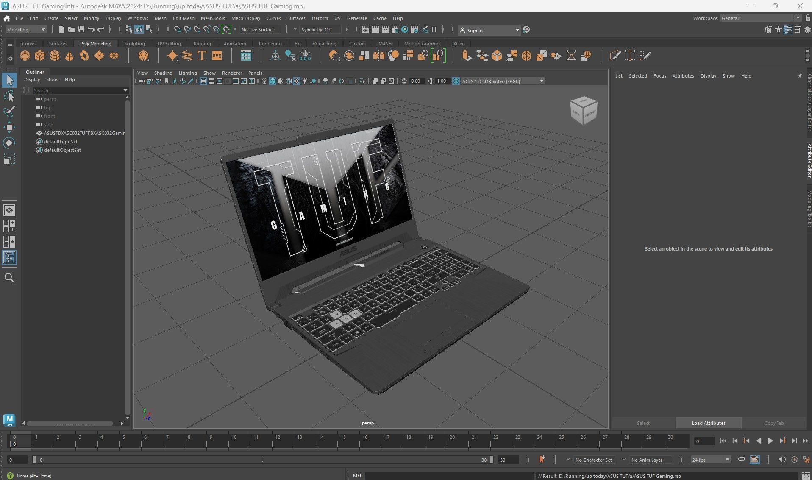The height and width of the screenshot is (480, 812).
Task: Toggle audio mute speaker icon
Action: coord(782,460)
